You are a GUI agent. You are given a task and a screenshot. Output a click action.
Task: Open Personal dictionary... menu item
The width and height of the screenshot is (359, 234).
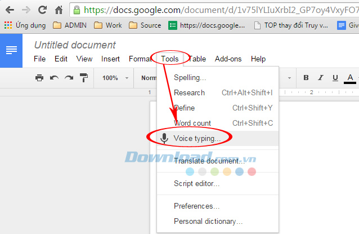click(x=218, y=221)
